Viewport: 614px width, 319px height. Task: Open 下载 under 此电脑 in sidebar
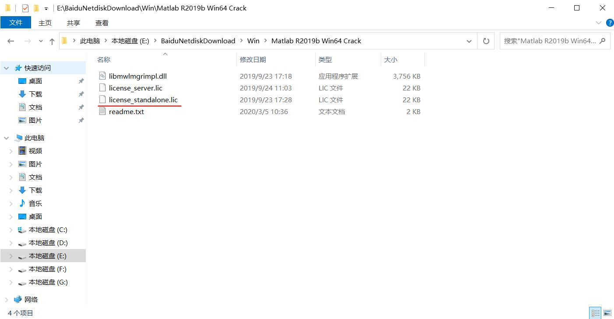[35, 190]
